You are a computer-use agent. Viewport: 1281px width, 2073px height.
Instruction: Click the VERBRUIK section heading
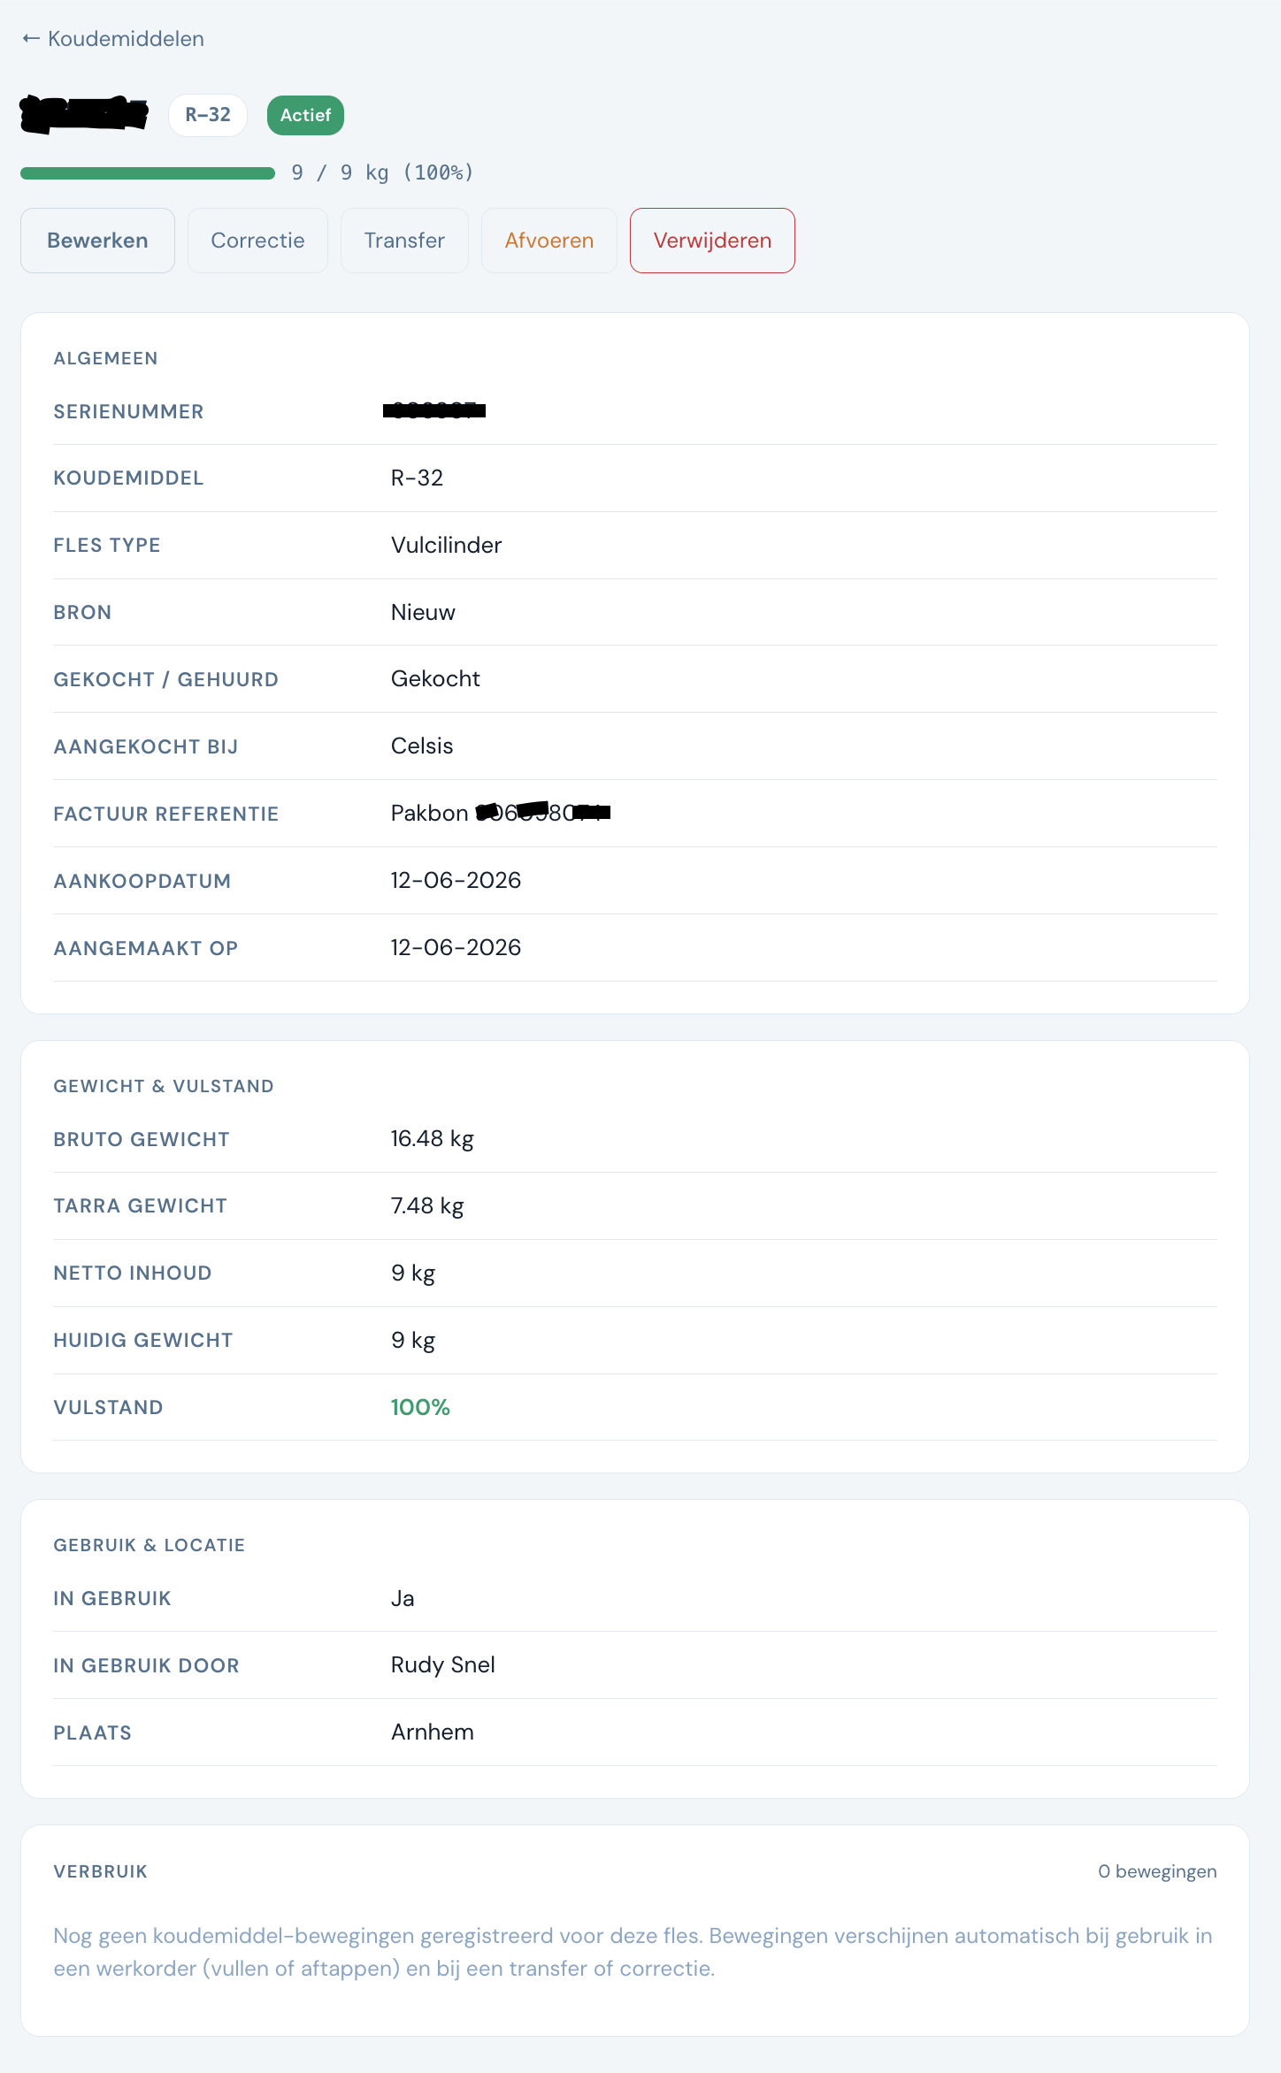[100, 1871]
